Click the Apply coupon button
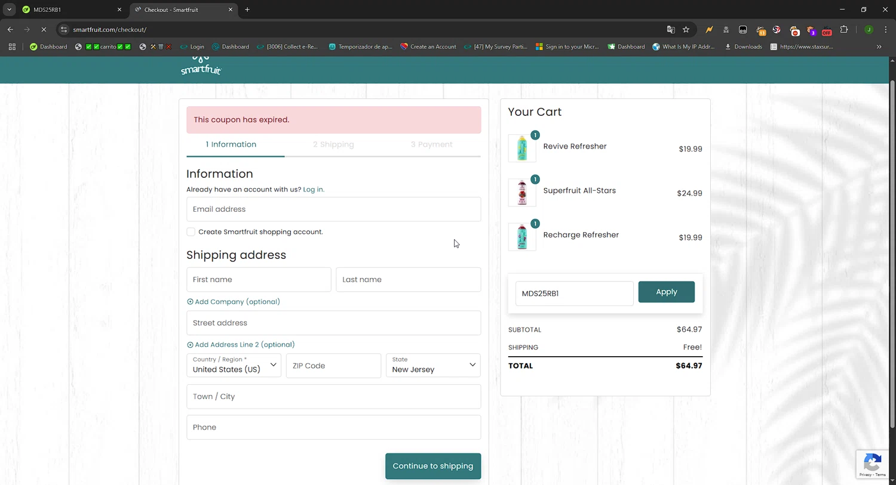This screenshot has width=896, height=485. click(667, 292)
